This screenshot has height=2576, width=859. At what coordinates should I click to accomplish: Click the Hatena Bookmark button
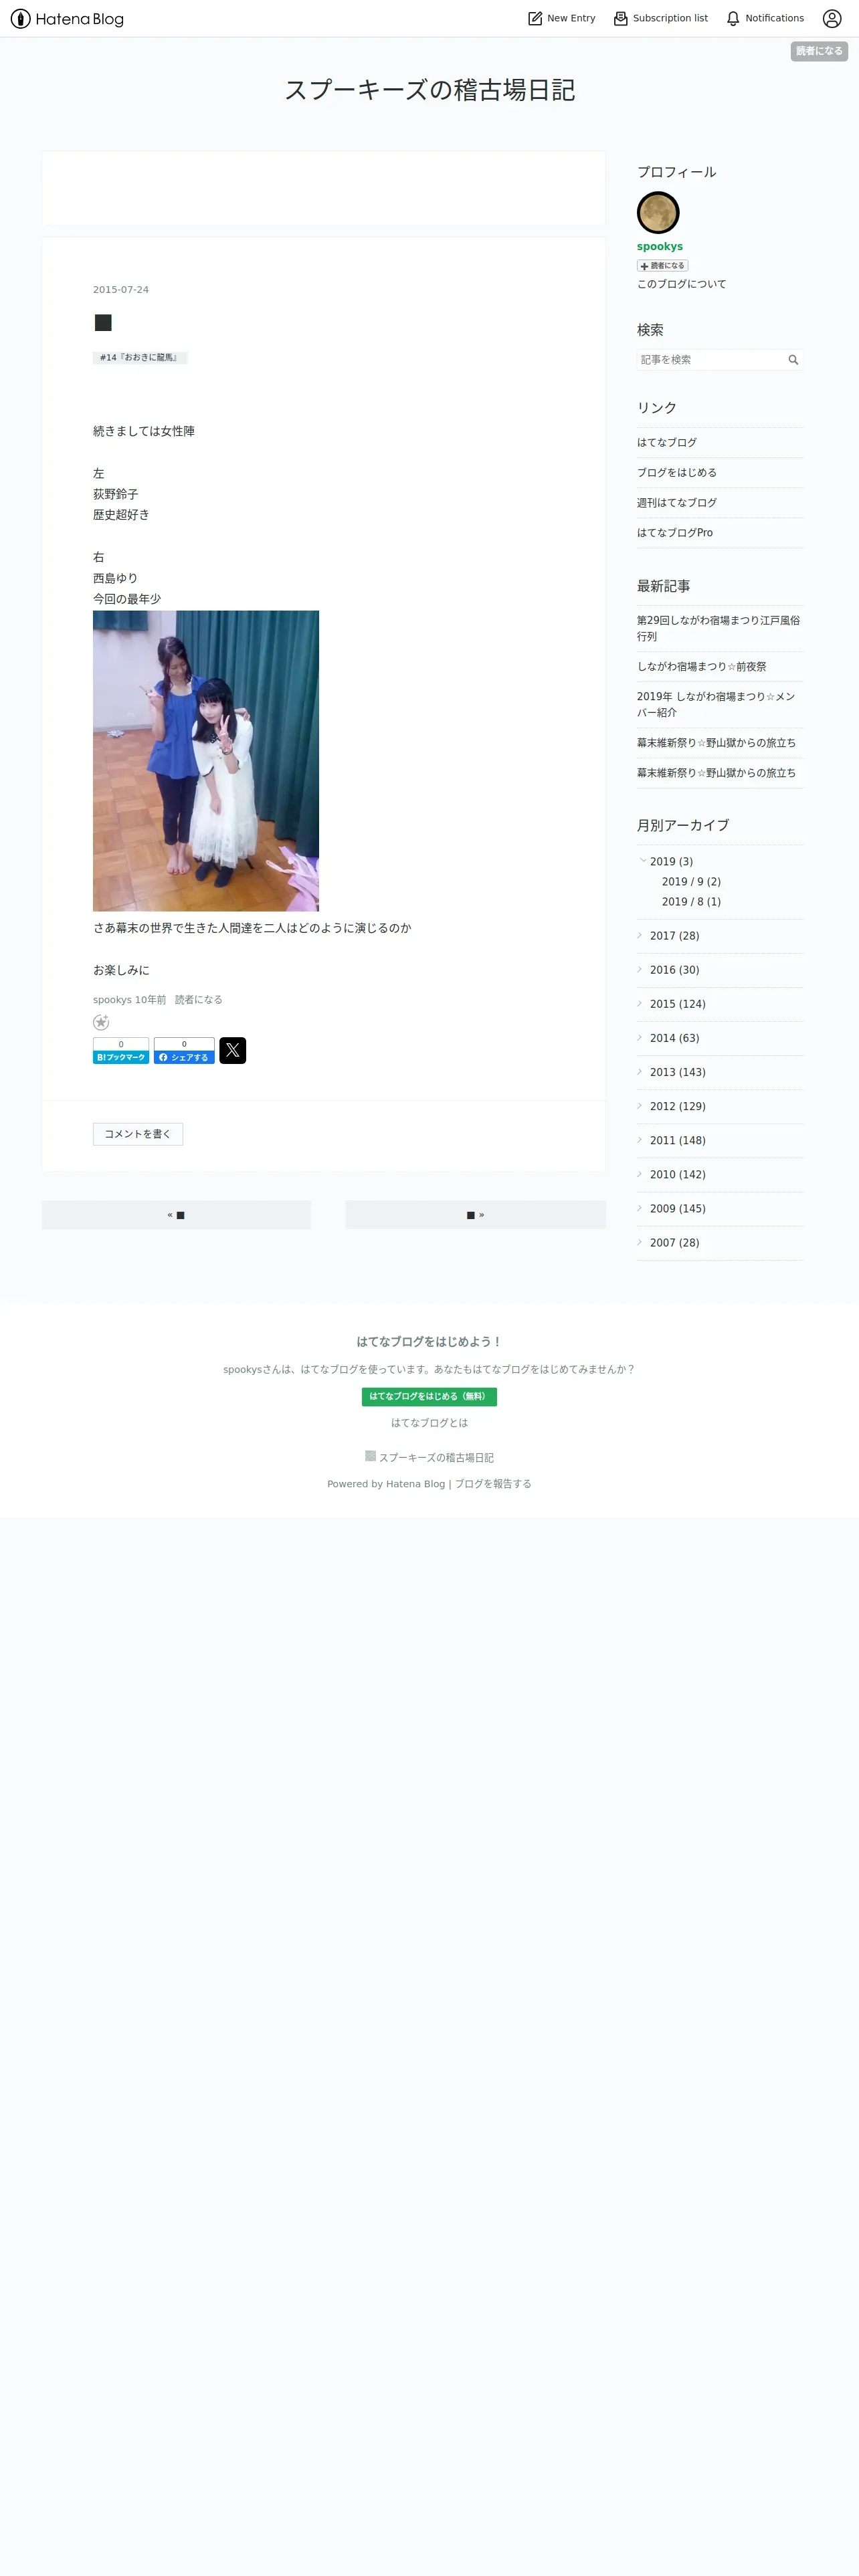click(x=121, y=1050)
